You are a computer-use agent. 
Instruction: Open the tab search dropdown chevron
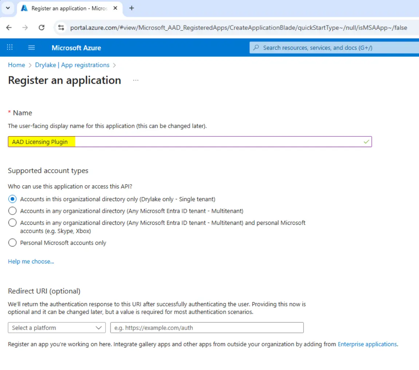tap(8, 8)
